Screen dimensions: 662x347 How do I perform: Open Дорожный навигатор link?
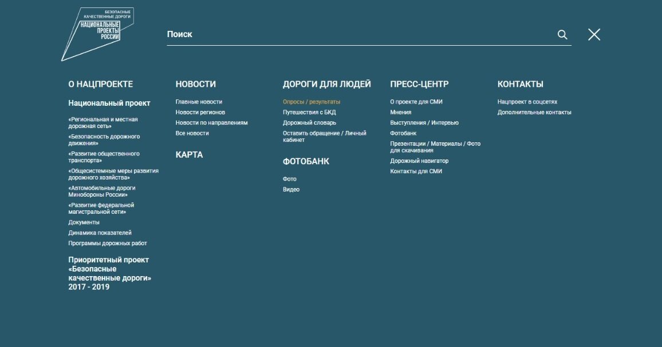coord(419,161)
